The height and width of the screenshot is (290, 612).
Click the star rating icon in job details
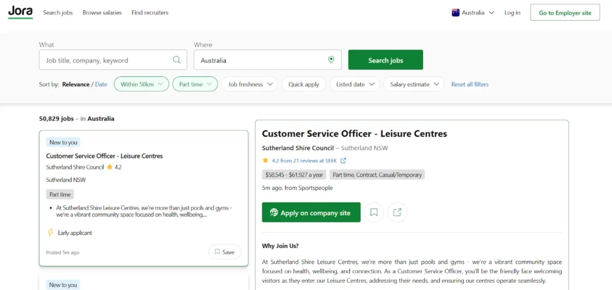[x=265, y=160]
